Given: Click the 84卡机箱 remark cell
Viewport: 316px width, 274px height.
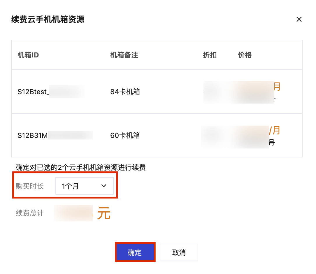Looking at the screenshot, I should click(x=125, y=92).
